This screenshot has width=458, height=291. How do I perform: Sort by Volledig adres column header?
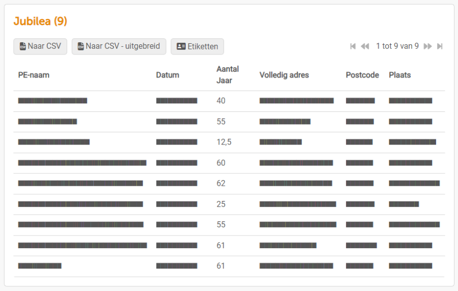284,75
